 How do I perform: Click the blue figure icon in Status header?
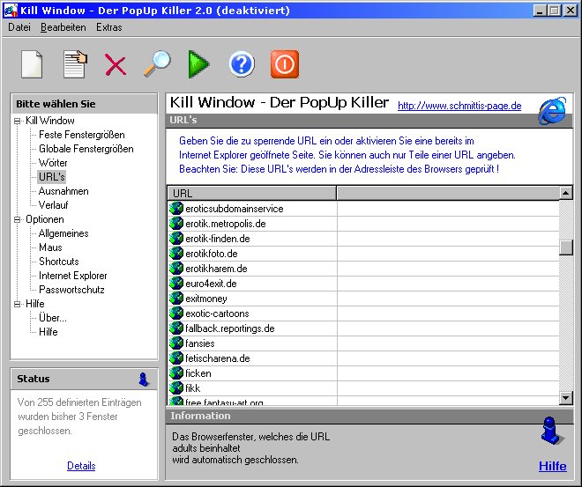144,380
